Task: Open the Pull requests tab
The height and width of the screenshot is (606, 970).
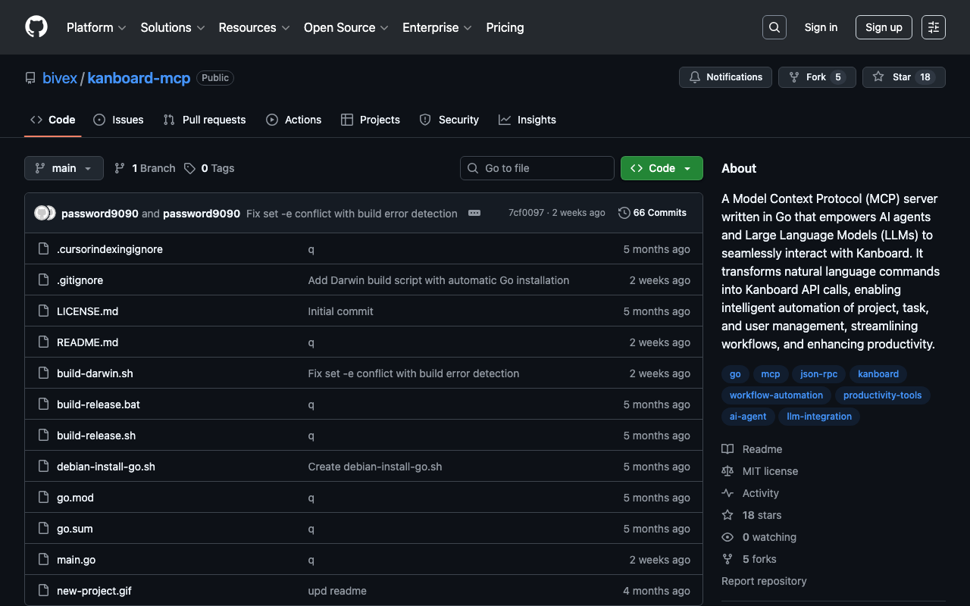Action: coord(205,120)
